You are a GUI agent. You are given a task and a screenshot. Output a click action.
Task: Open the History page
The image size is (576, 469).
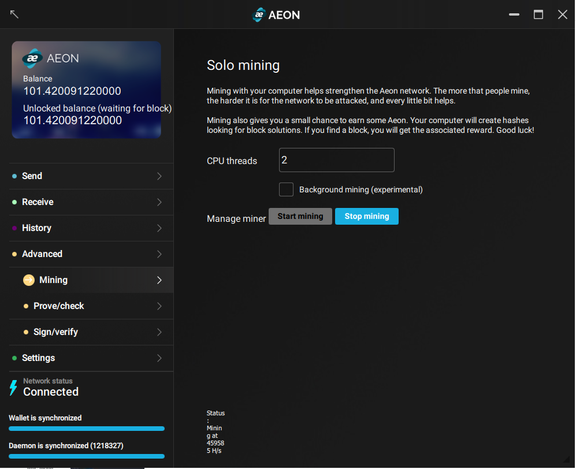(91, 228)
